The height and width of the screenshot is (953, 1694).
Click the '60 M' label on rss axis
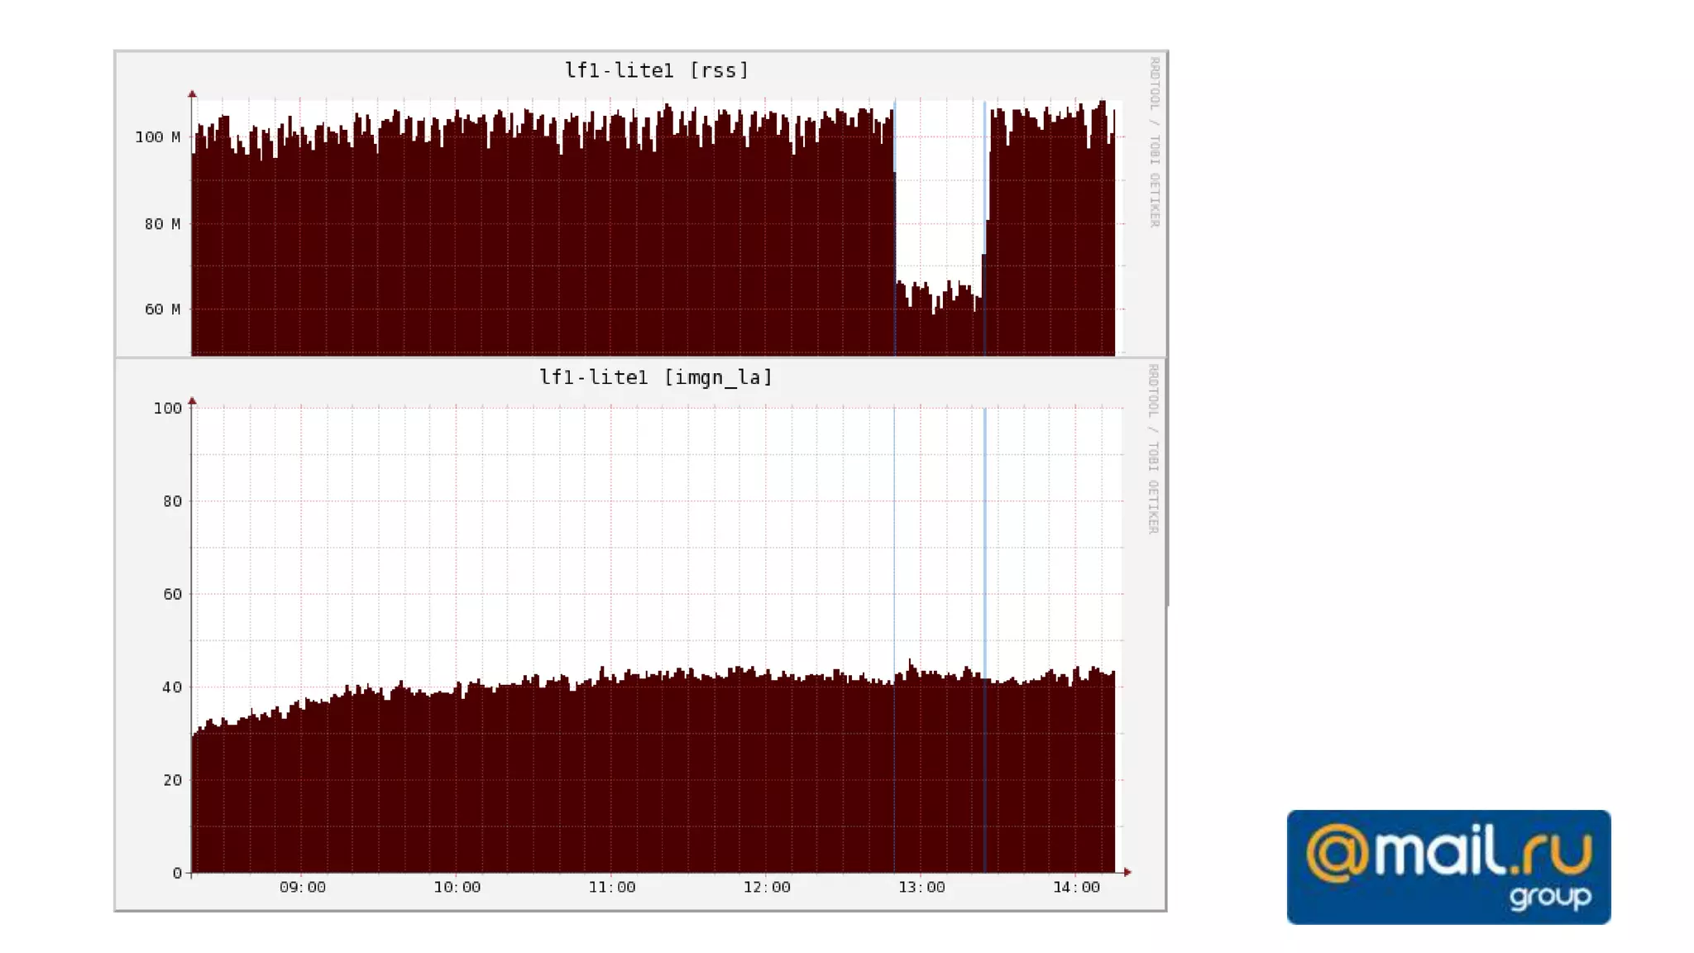pyautogui.click(x=162, y=309)
